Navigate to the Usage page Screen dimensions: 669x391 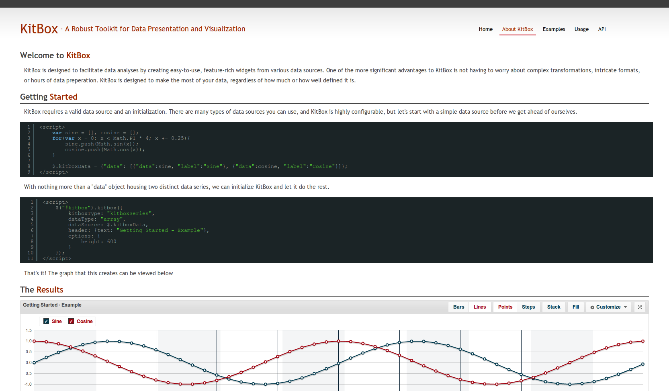pyautogui.click(x=581, y=29)
